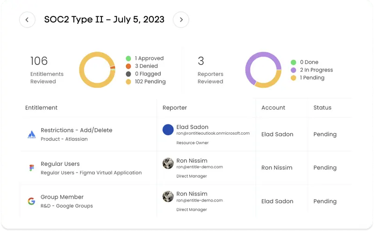
Task: Open Elad Sadon's blue avatar
Action: tap(168, 130)
